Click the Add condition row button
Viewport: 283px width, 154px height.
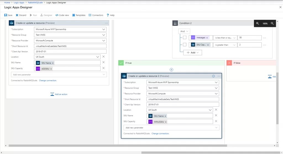click(193, 53)
